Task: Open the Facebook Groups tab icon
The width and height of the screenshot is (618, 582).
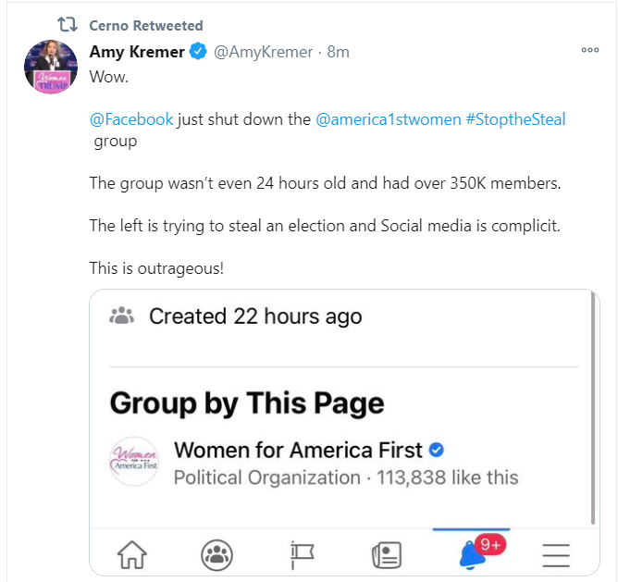Action: (x=217, y=554)
